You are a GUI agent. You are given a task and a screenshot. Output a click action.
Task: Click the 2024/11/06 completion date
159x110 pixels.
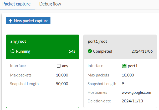click(x=141, y=51)
